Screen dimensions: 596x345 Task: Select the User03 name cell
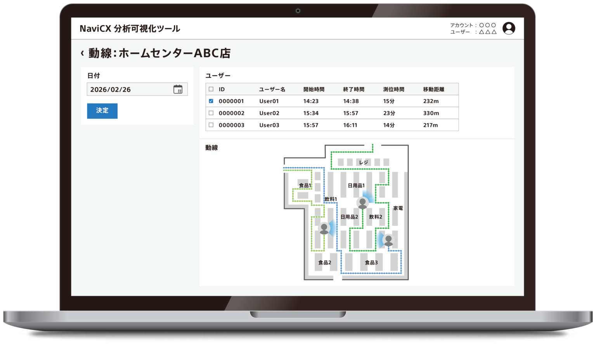[x=269, y=125]
